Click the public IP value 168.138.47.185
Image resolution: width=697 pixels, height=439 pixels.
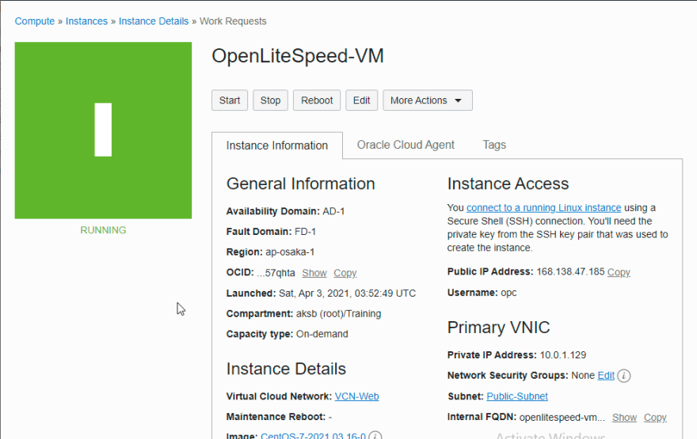point(570,271)
